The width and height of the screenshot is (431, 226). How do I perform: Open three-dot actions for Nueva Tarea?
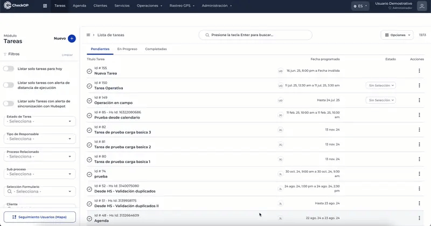click(419, 71)
